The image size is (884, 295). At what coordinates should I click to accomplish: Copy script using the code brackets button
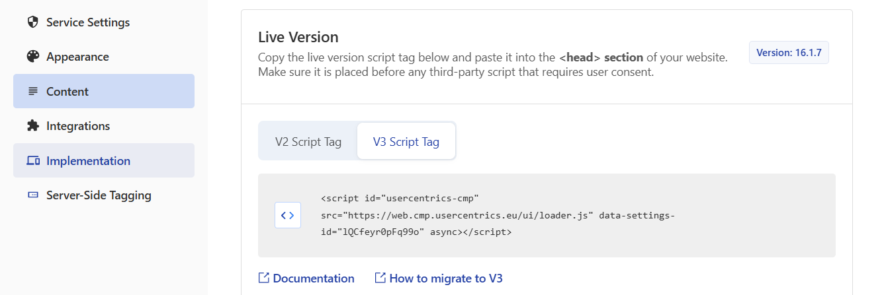288,215
